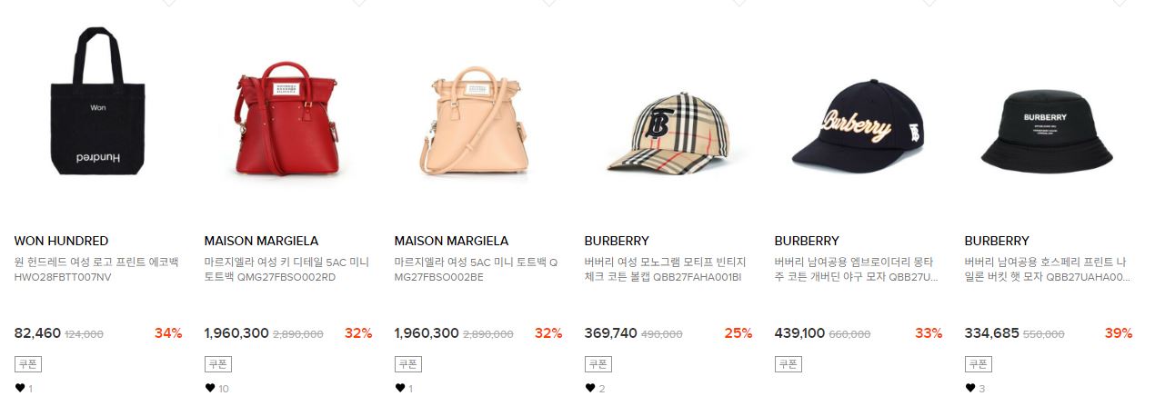The height and width of the screenshot is (416, 1155).
Task: Open product title ending QMG27FBSO002RD
Action: coord(286,269)
